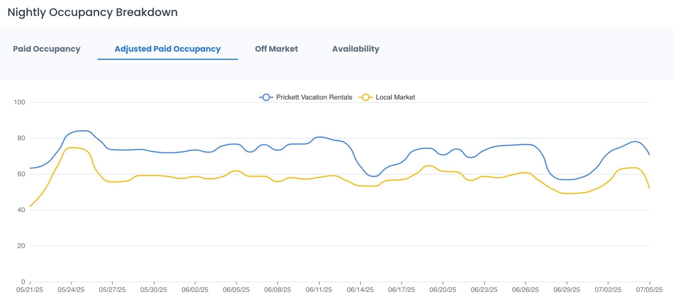Click the 07/05/25 x-axis date label

(x=649, y=290)
